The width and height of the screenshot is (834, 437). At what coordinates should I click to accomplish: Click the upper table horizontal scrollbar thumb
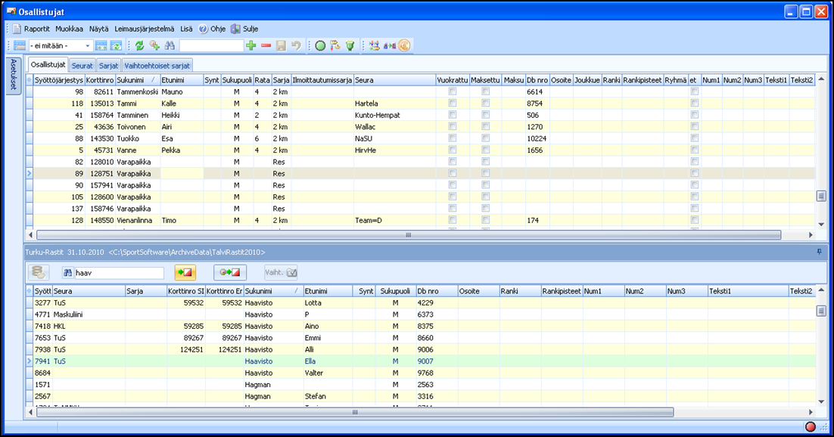coord(409,234)
